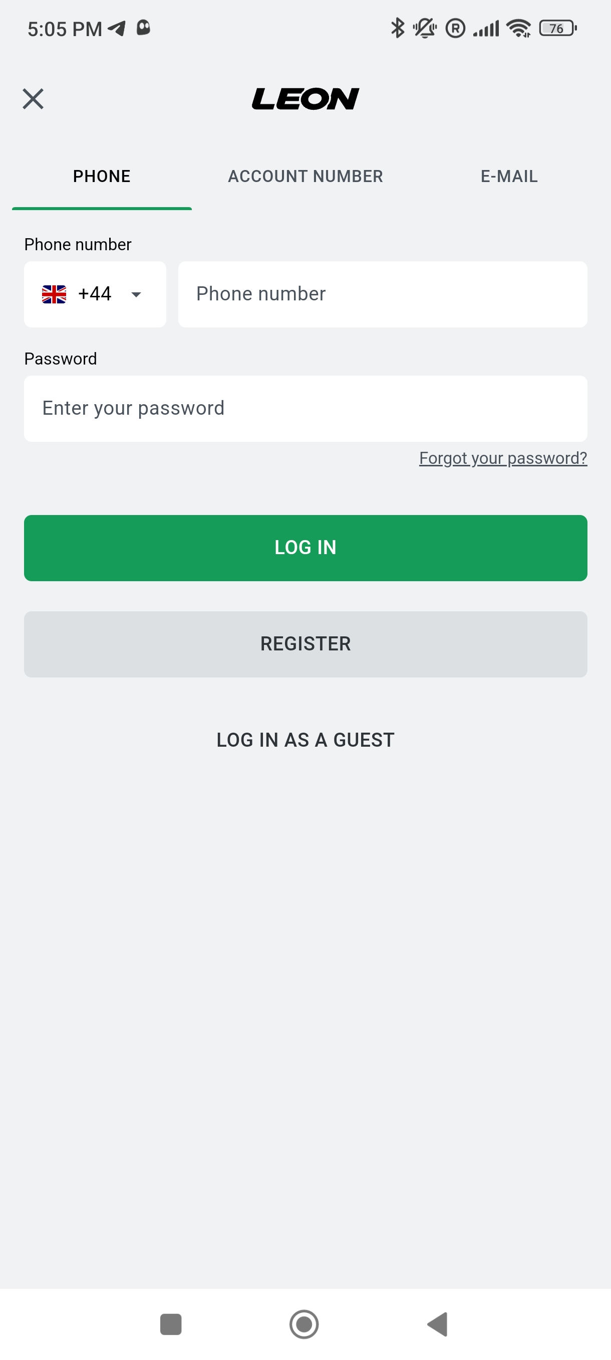
Task: Close the login screen with X
Action: coord(33,99)
